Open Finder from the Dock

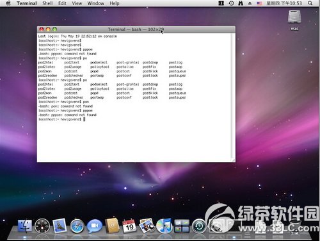point(25,226)
